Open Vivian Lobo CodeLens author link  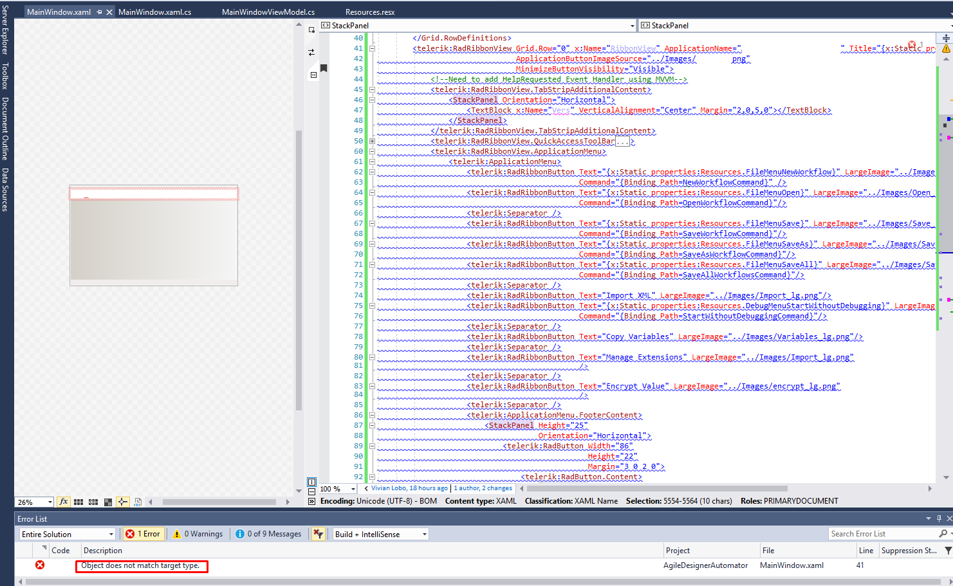point(409,488)
